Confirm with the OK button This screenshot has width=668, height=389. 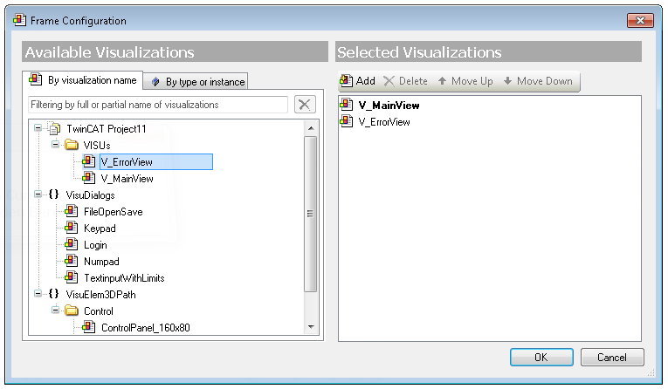click(541, 357)
